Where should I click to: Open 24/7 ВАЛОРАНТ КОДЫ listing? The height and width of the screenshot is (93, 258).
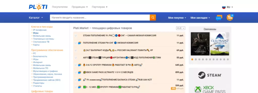point(118,50)
